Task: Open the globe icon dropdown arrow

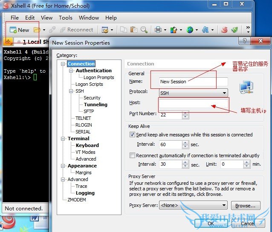Action: (x=197, y=30)
